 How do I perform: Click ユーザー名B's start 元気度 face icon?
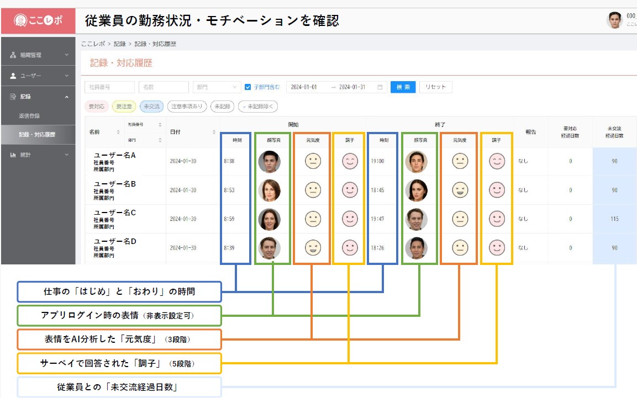coord(313,190)
